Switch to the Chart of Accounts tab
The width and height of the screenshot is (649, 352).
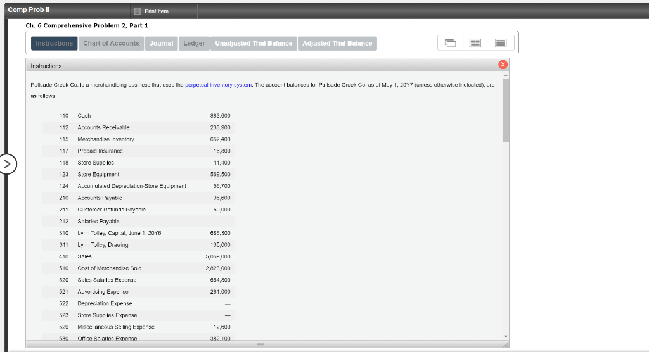click(112, 44)
